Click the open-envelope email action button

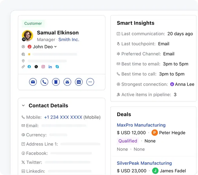click(67, 82)
